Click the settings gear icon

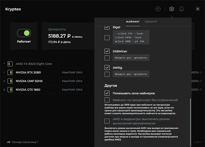[x=171, y=9]
